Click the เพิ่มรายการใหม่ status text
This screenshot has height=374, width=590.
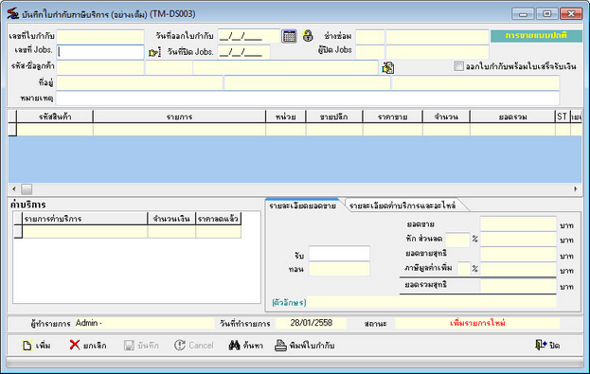[477, 323]
